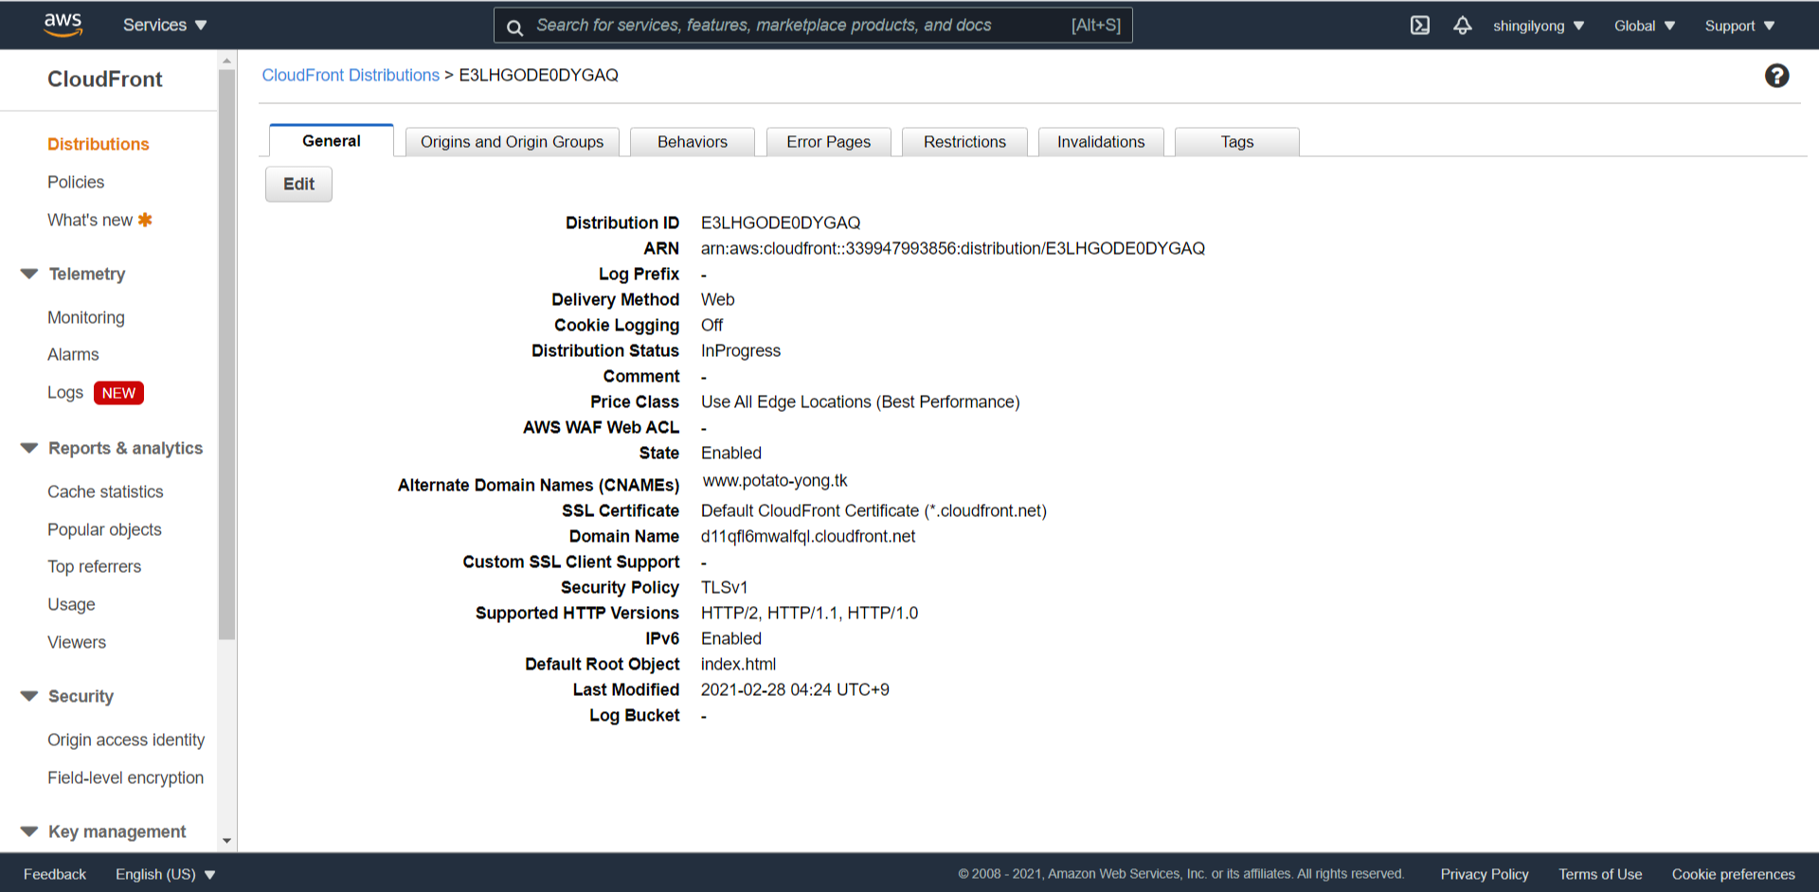Open Distributions in the sidebar

pos(99,144)
